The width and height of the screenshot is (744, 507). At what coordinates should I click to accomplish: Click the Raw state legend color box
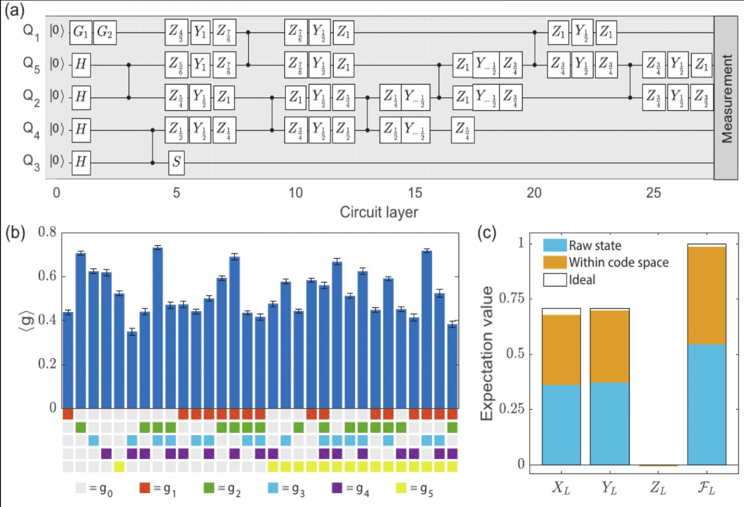click(x=554, y=245)
